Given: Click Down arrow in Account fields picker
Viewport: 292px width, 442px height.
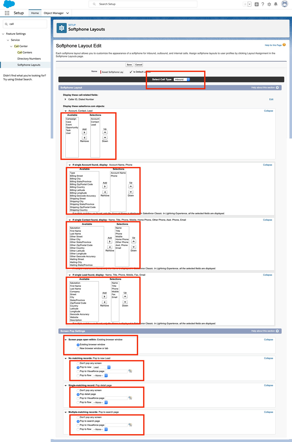Looking at the screenshot, I should (x=131, y=192).
